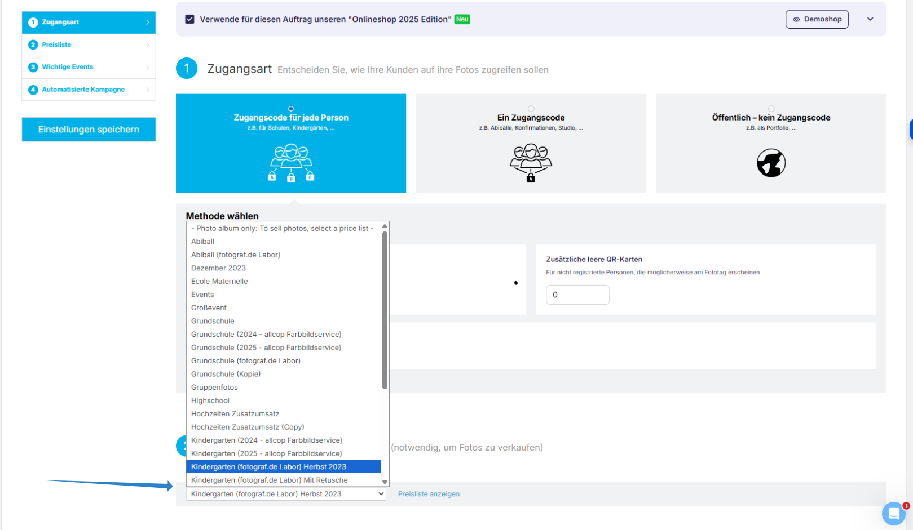Viewport: 913px width, 530px height.
Task: Click the dropdown list scrollbar thumb
Action: point(385,310)
